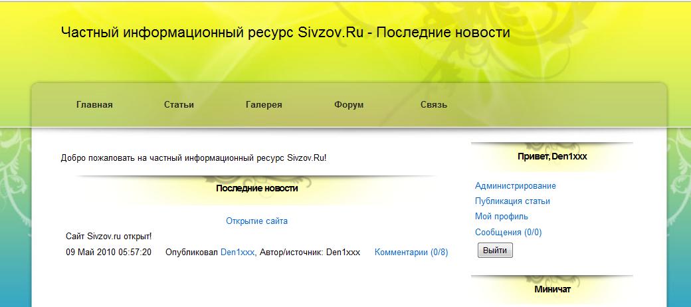
Task: Open publisher Den1xxx profile link
Action: (237, 253)
